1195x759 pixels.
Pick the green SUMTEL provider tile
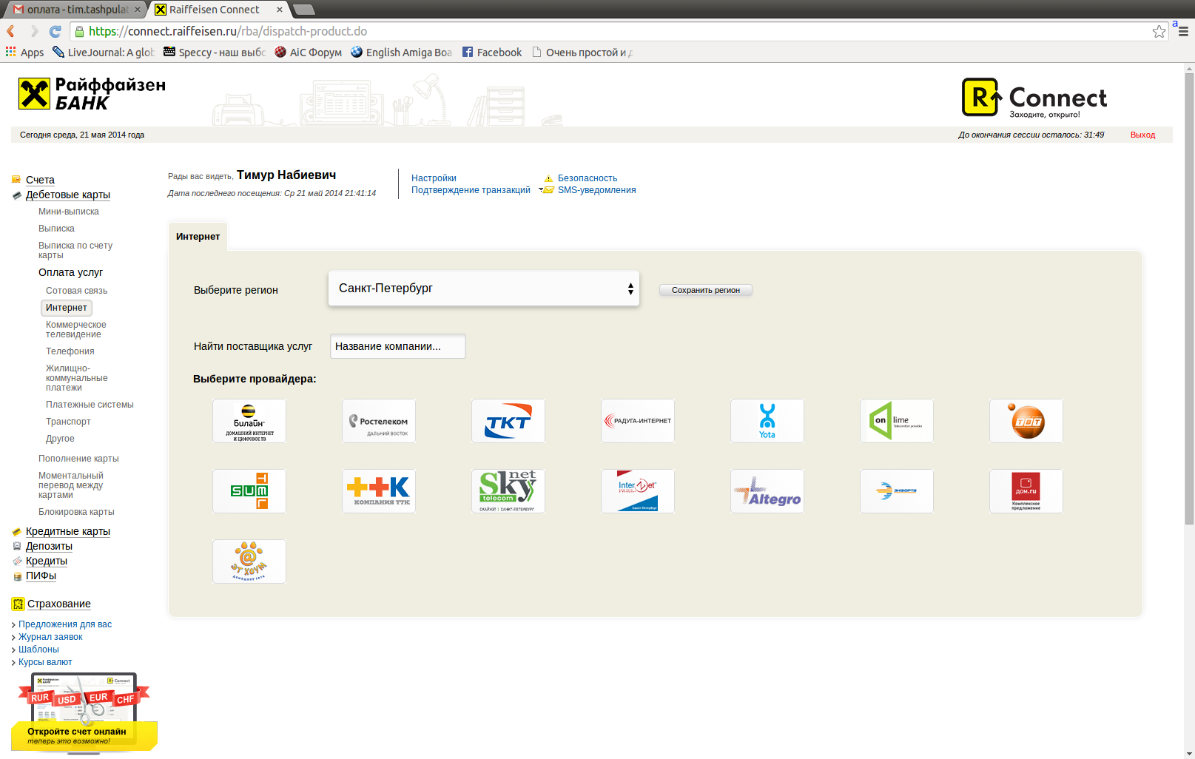pyautogui.click(x=249, y=491)
